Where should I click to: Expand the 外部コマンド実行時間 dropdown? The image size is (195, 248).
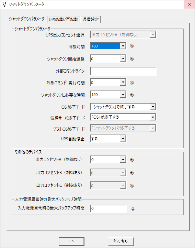[123, 82]
